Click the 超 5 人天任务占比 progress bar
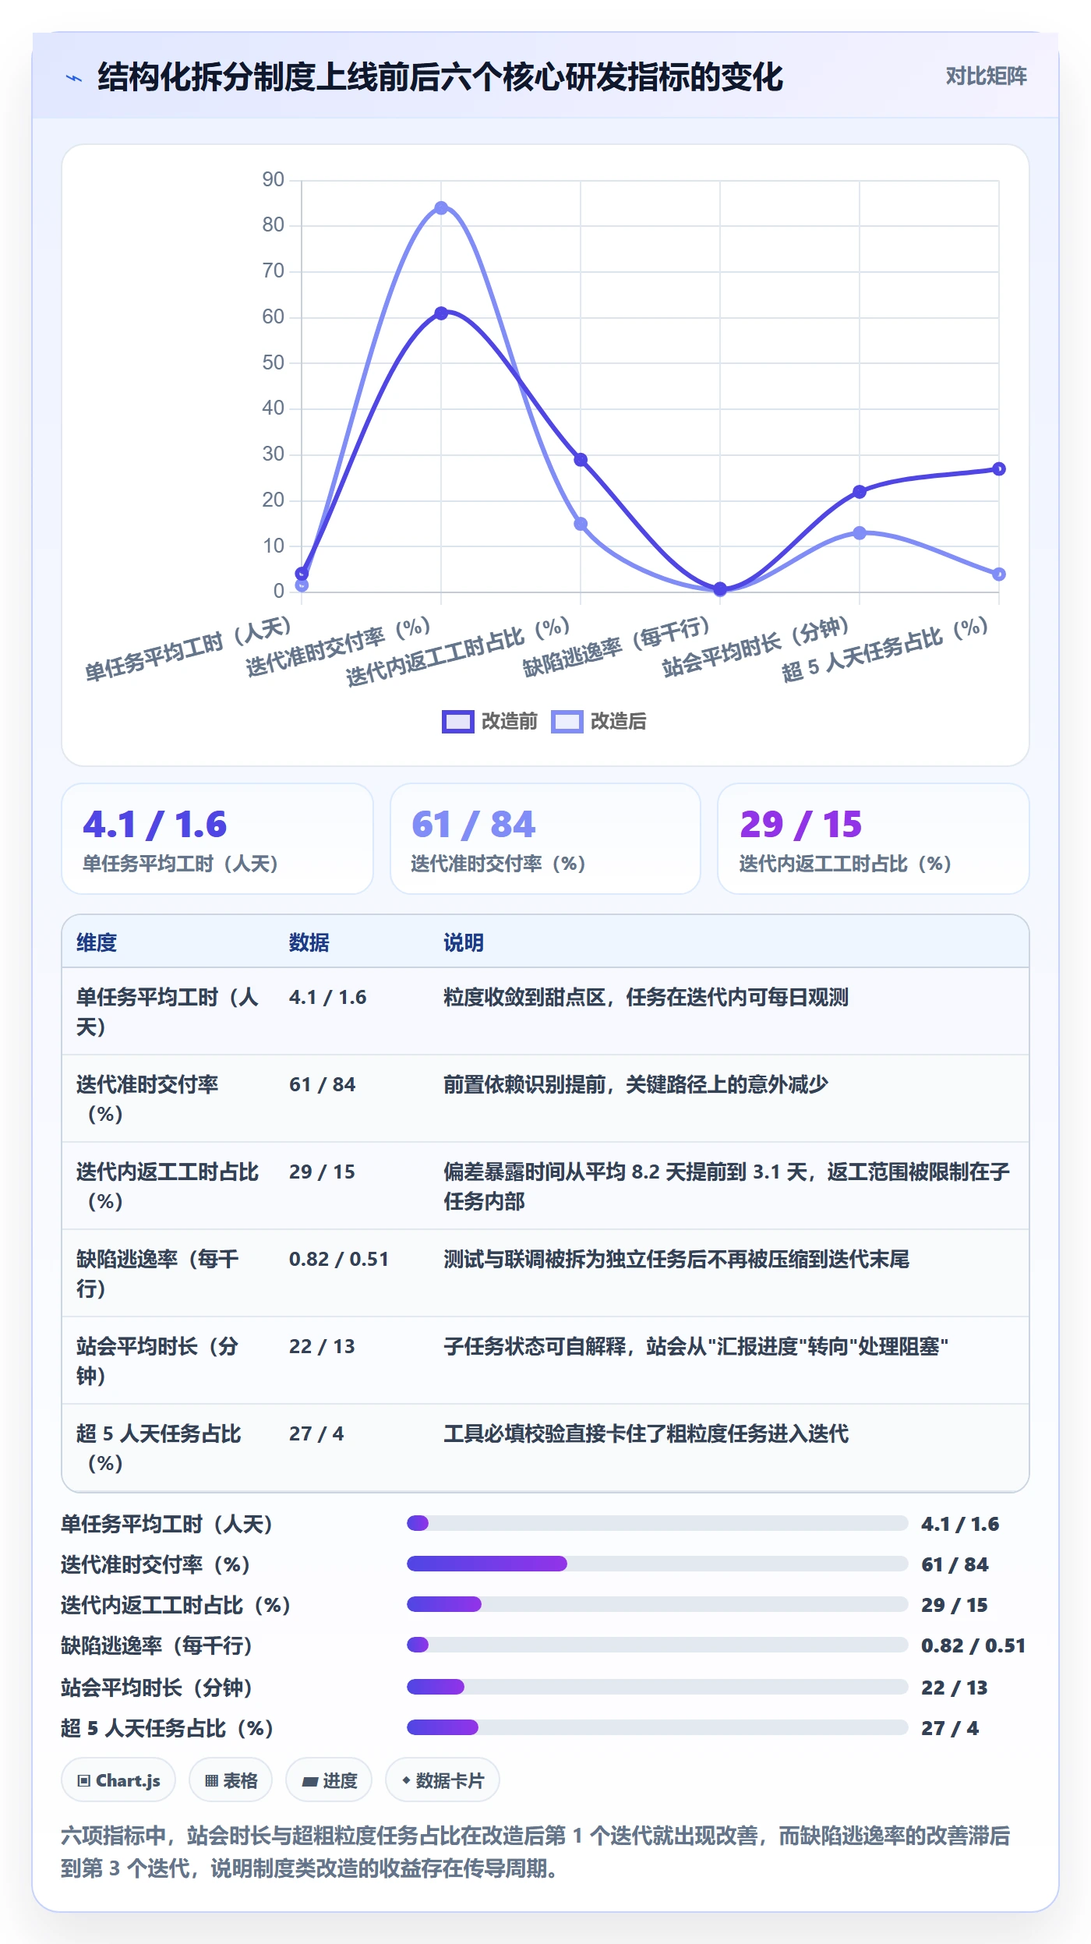Screen dimensions: 1091x1944 click(658, 1727)
